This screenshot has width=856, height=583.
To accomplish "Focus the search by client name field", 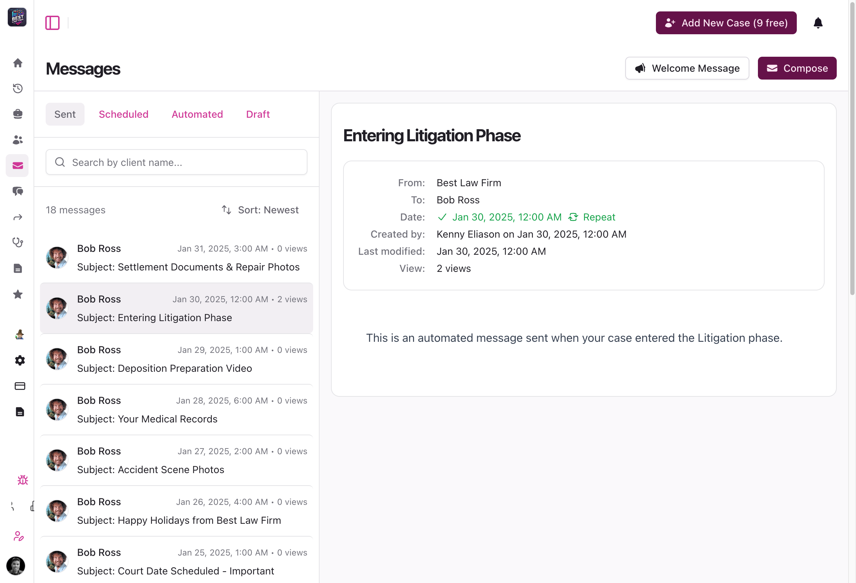I will (x=177, y=162).
